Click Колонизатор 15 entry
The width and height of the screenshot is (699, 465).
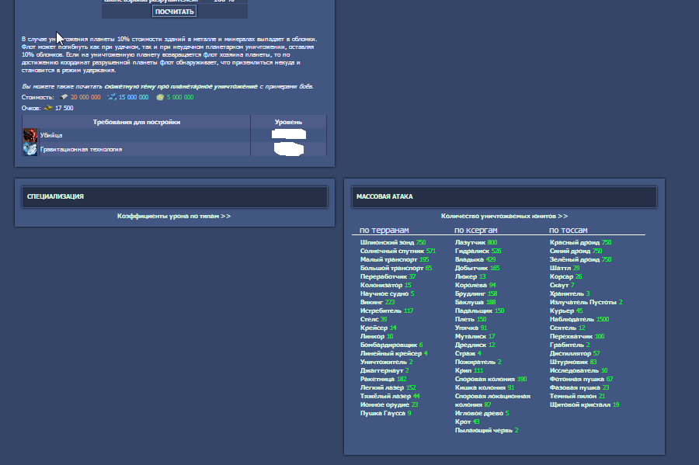[x=385, y=285]
